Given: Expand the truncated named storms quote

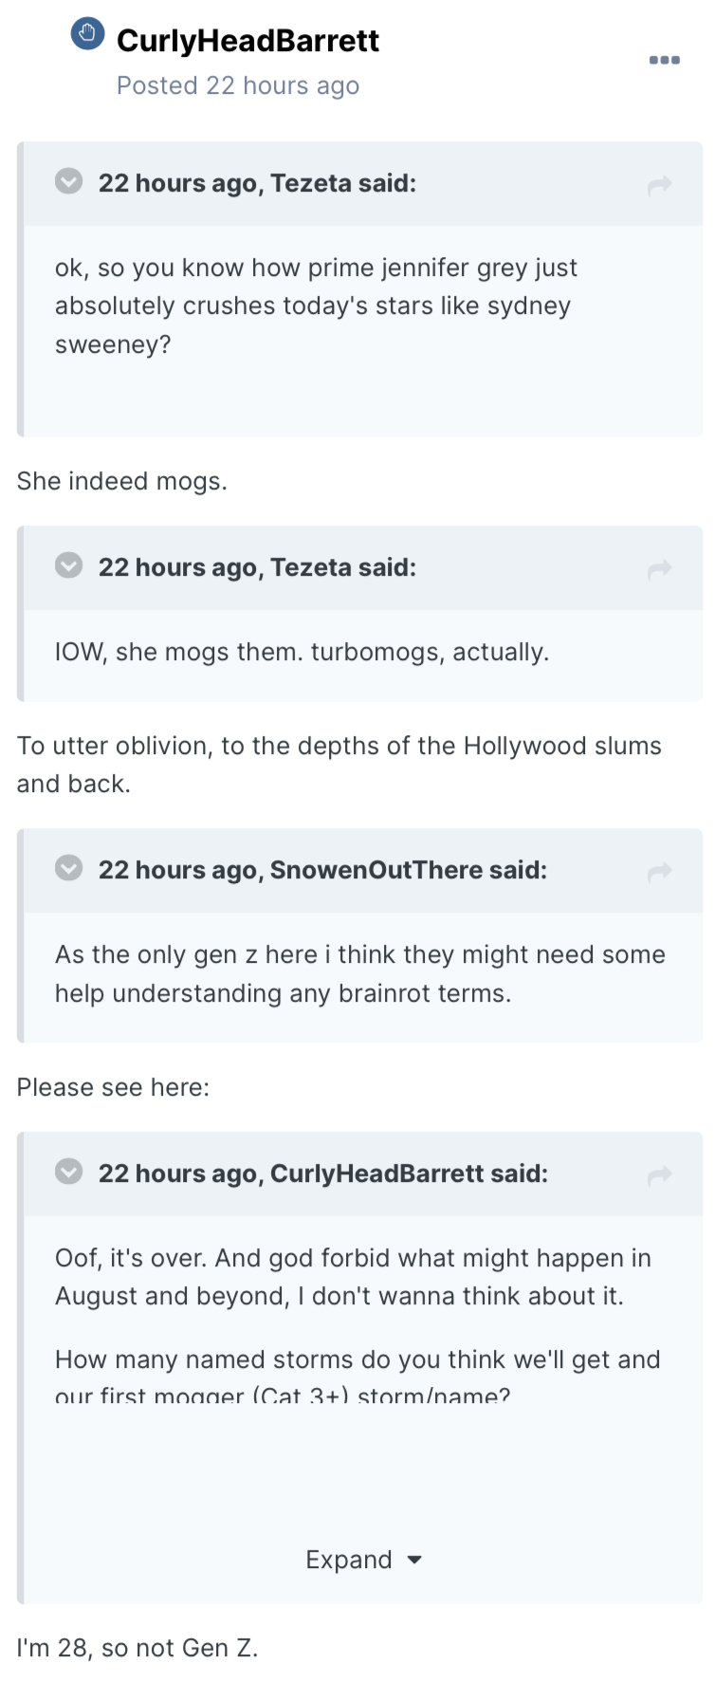Looking at the screenshot, I should [349, 1560].
